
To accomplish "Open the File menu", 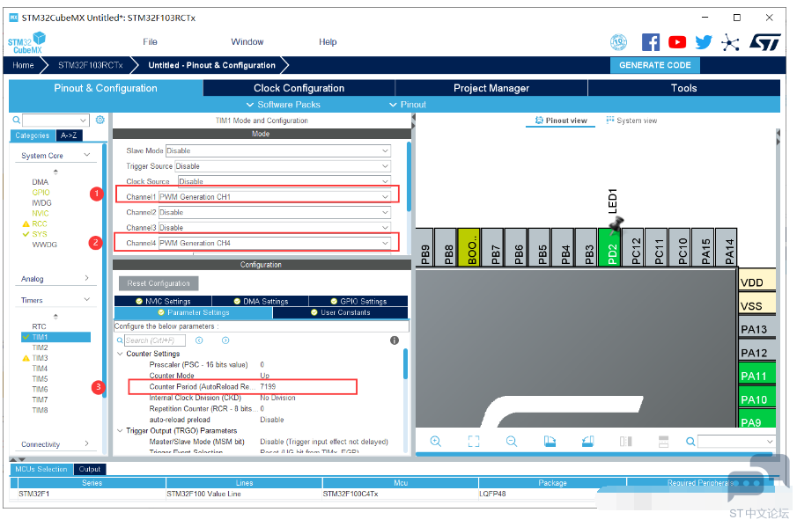I will pos(150,41).
